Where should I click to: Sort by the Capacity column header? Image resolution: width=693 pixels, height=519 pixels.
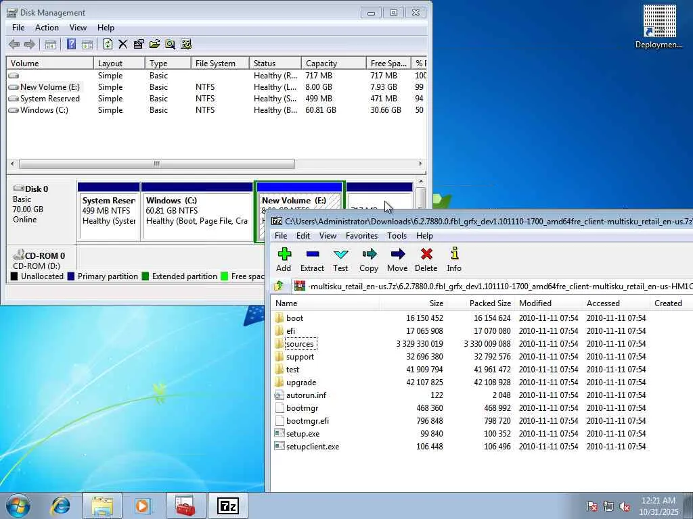click(334, 63)
